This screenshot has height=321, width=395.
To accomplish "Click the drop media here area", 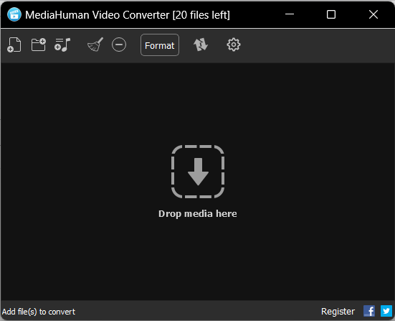I will click(198, 172).
